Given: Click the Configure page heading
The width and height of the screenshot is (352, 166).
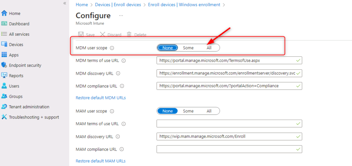Looking at the screenshot, I should tap(93, 15).
